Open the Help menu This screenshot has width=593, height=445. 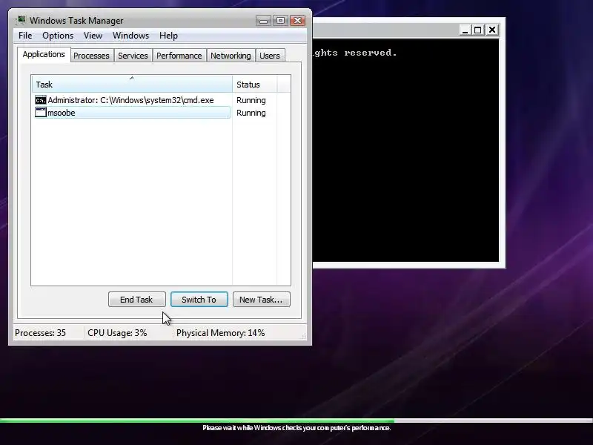click(168, 36)
